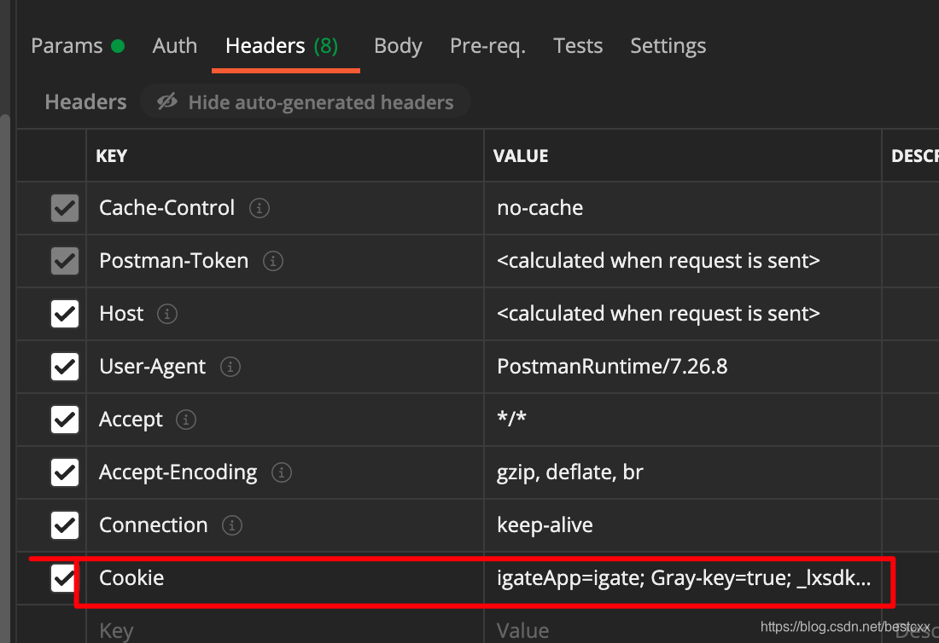
Task: Open info icon beside Cache-Control
Action: pyautogui.click(x=260, y=208)
